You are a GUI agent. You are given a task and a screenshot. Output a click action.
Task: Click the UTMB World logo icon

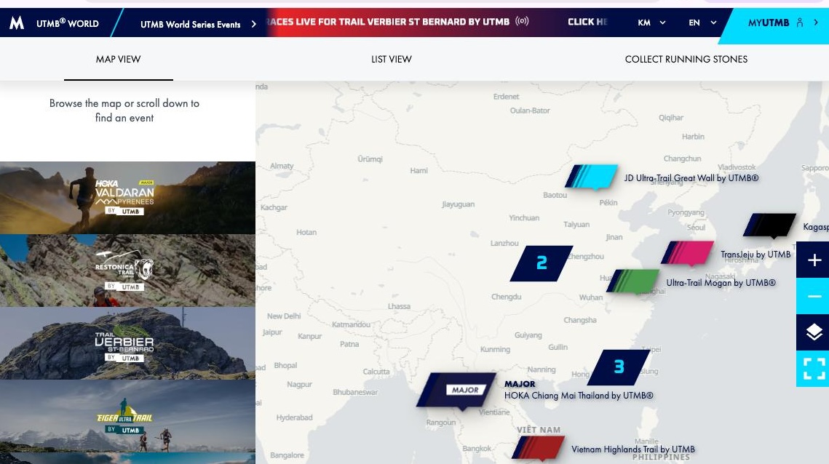pos(17,23)
